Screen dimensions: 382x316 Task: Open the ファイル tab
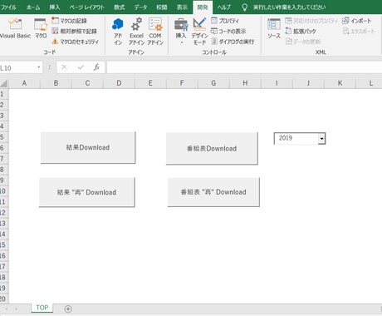click(8, 7)
